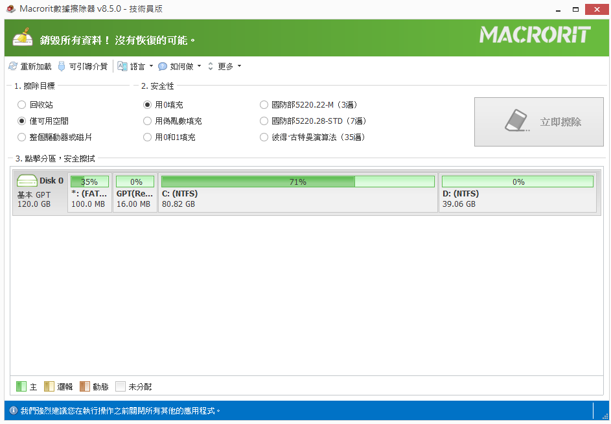611x424 pixels.
Task: Click the how-to speech bubble icon
Action: tap(163, 66)
